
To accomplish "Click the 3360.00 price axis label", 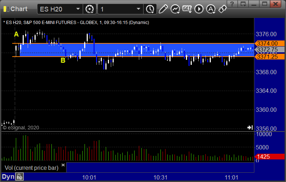I will click(266, 110).
